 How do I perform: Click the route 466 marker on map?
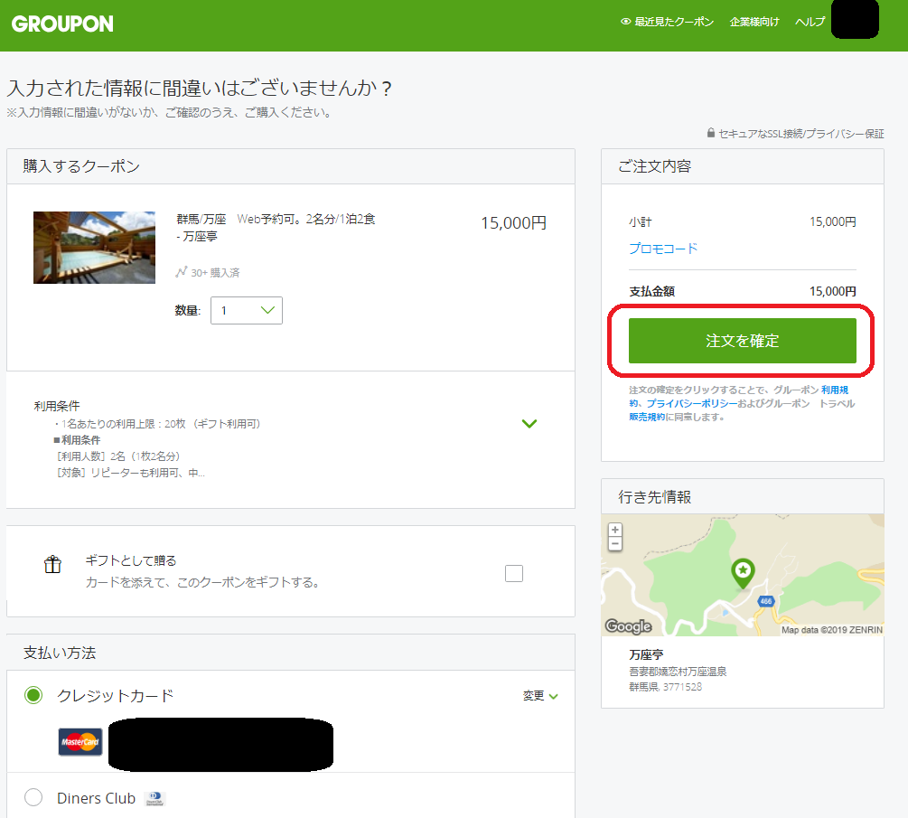[765, 601]
